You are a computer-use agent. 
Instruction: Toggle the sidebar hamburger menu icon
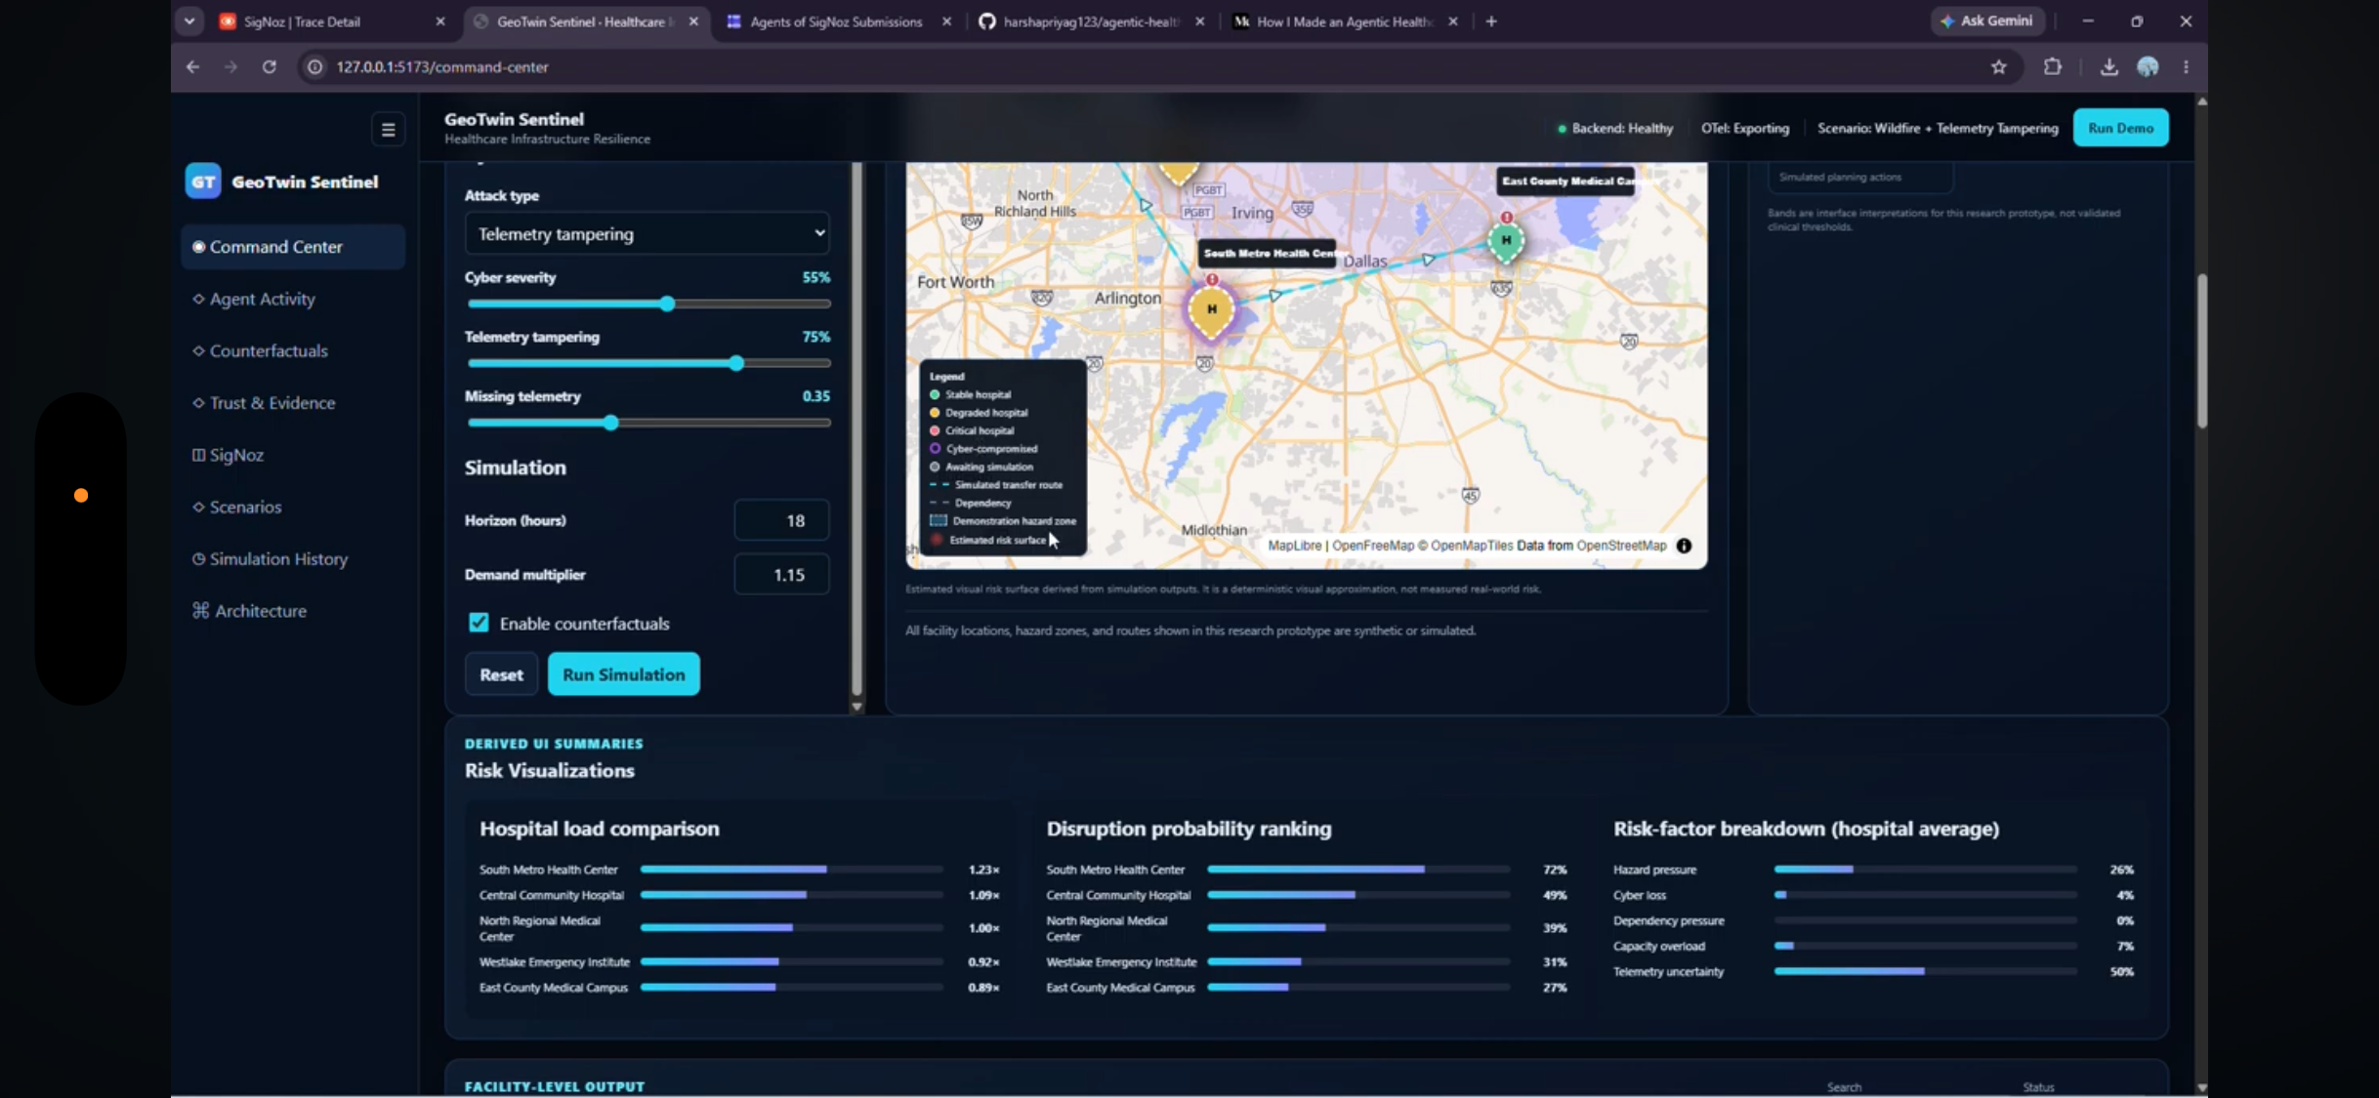(388, 129)
